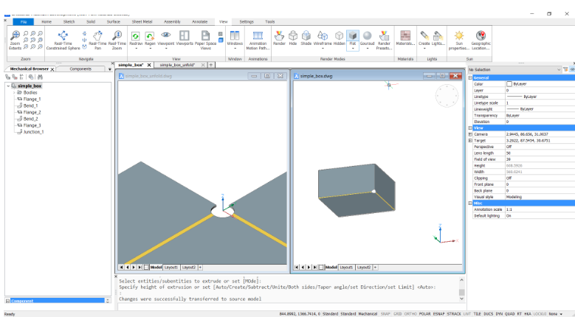Click the File button
The height and width of the screenshot is (317, 575).
click(23, 22)
